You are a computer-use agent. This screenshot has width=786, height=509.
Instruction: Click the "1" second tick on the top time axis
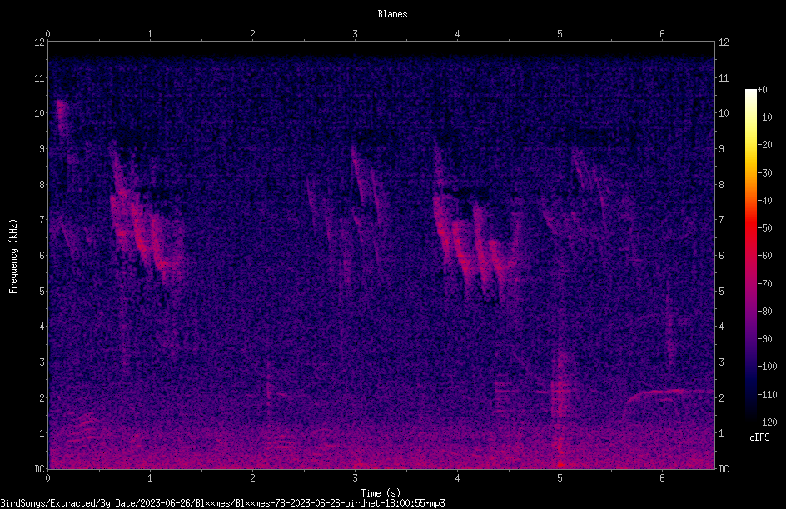(x=150, y=34)
